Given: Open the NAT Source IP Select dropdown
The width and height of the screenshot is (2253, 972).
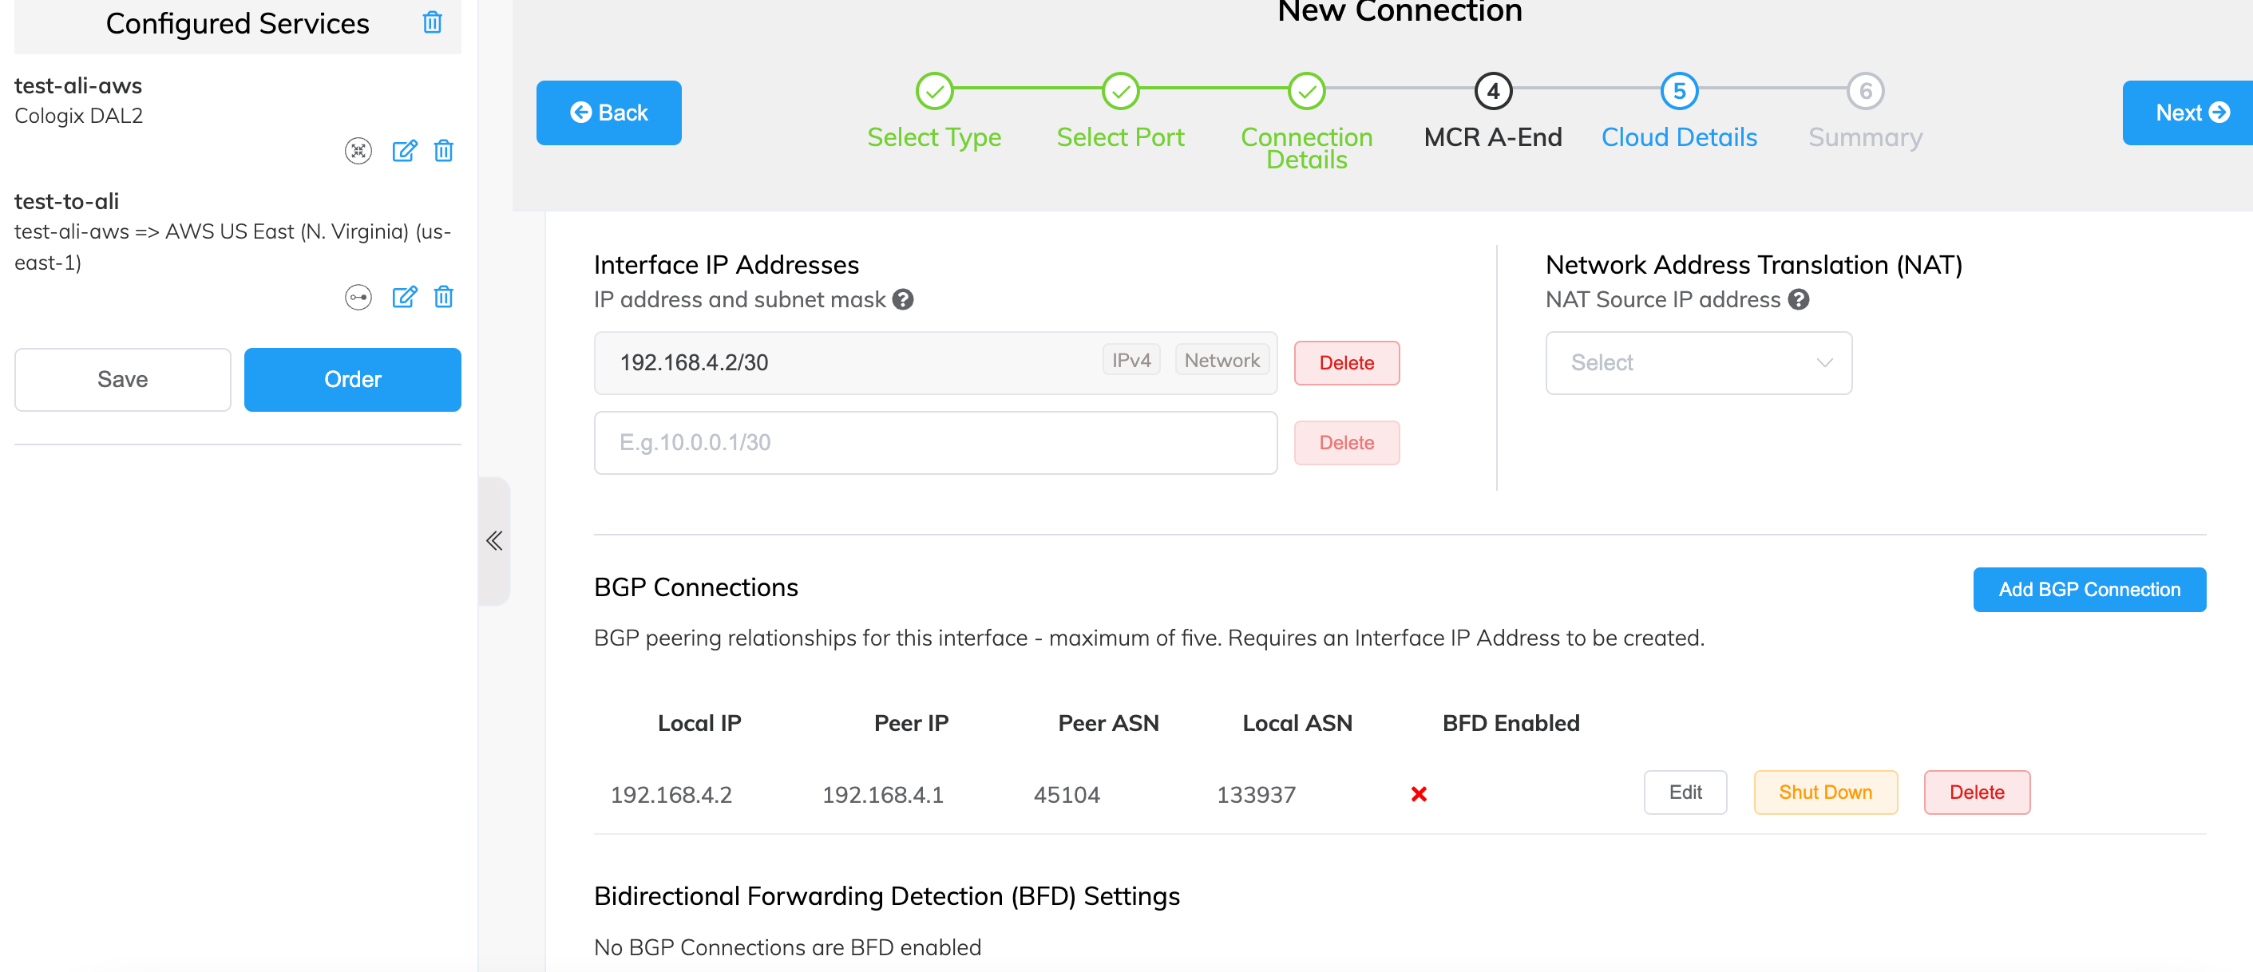Looking at the screenshot, I should (x=1698, y=363).
